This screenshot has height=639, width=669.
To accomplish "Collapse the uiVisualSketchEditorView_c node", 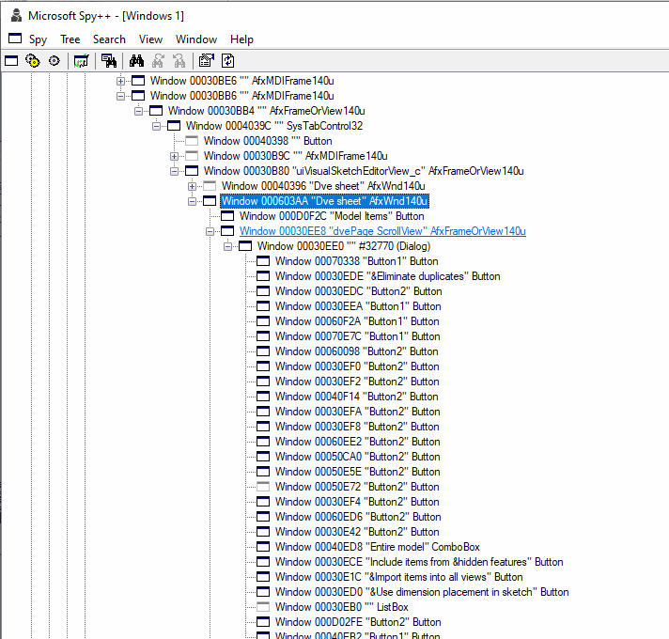I will 174,171.
